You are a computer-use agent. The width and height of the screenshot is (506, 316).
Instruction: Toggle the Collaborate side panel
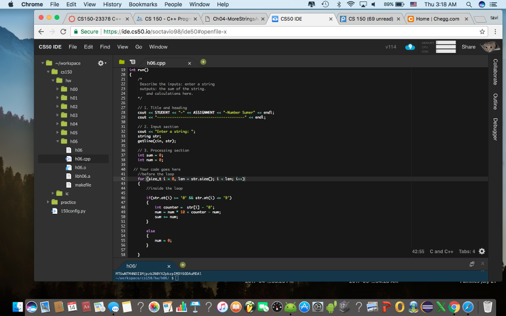click(x=495, y=72)
